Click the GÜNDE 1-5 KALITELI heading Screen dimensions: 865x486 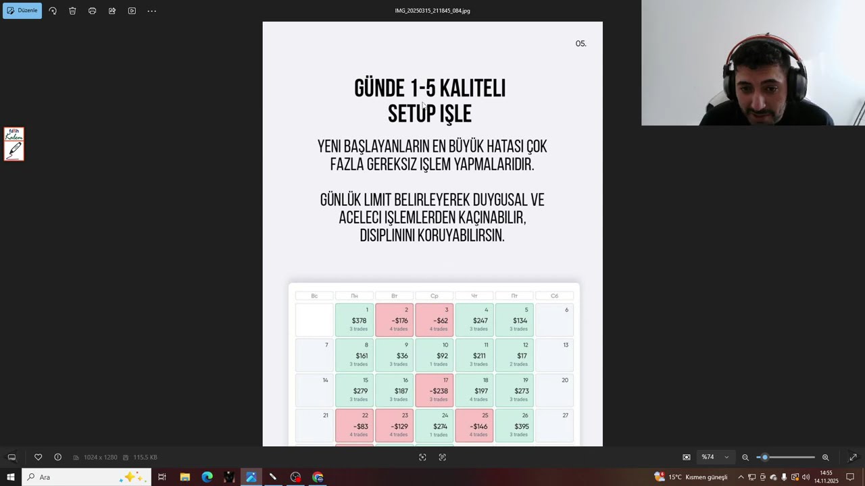[430, 88]
